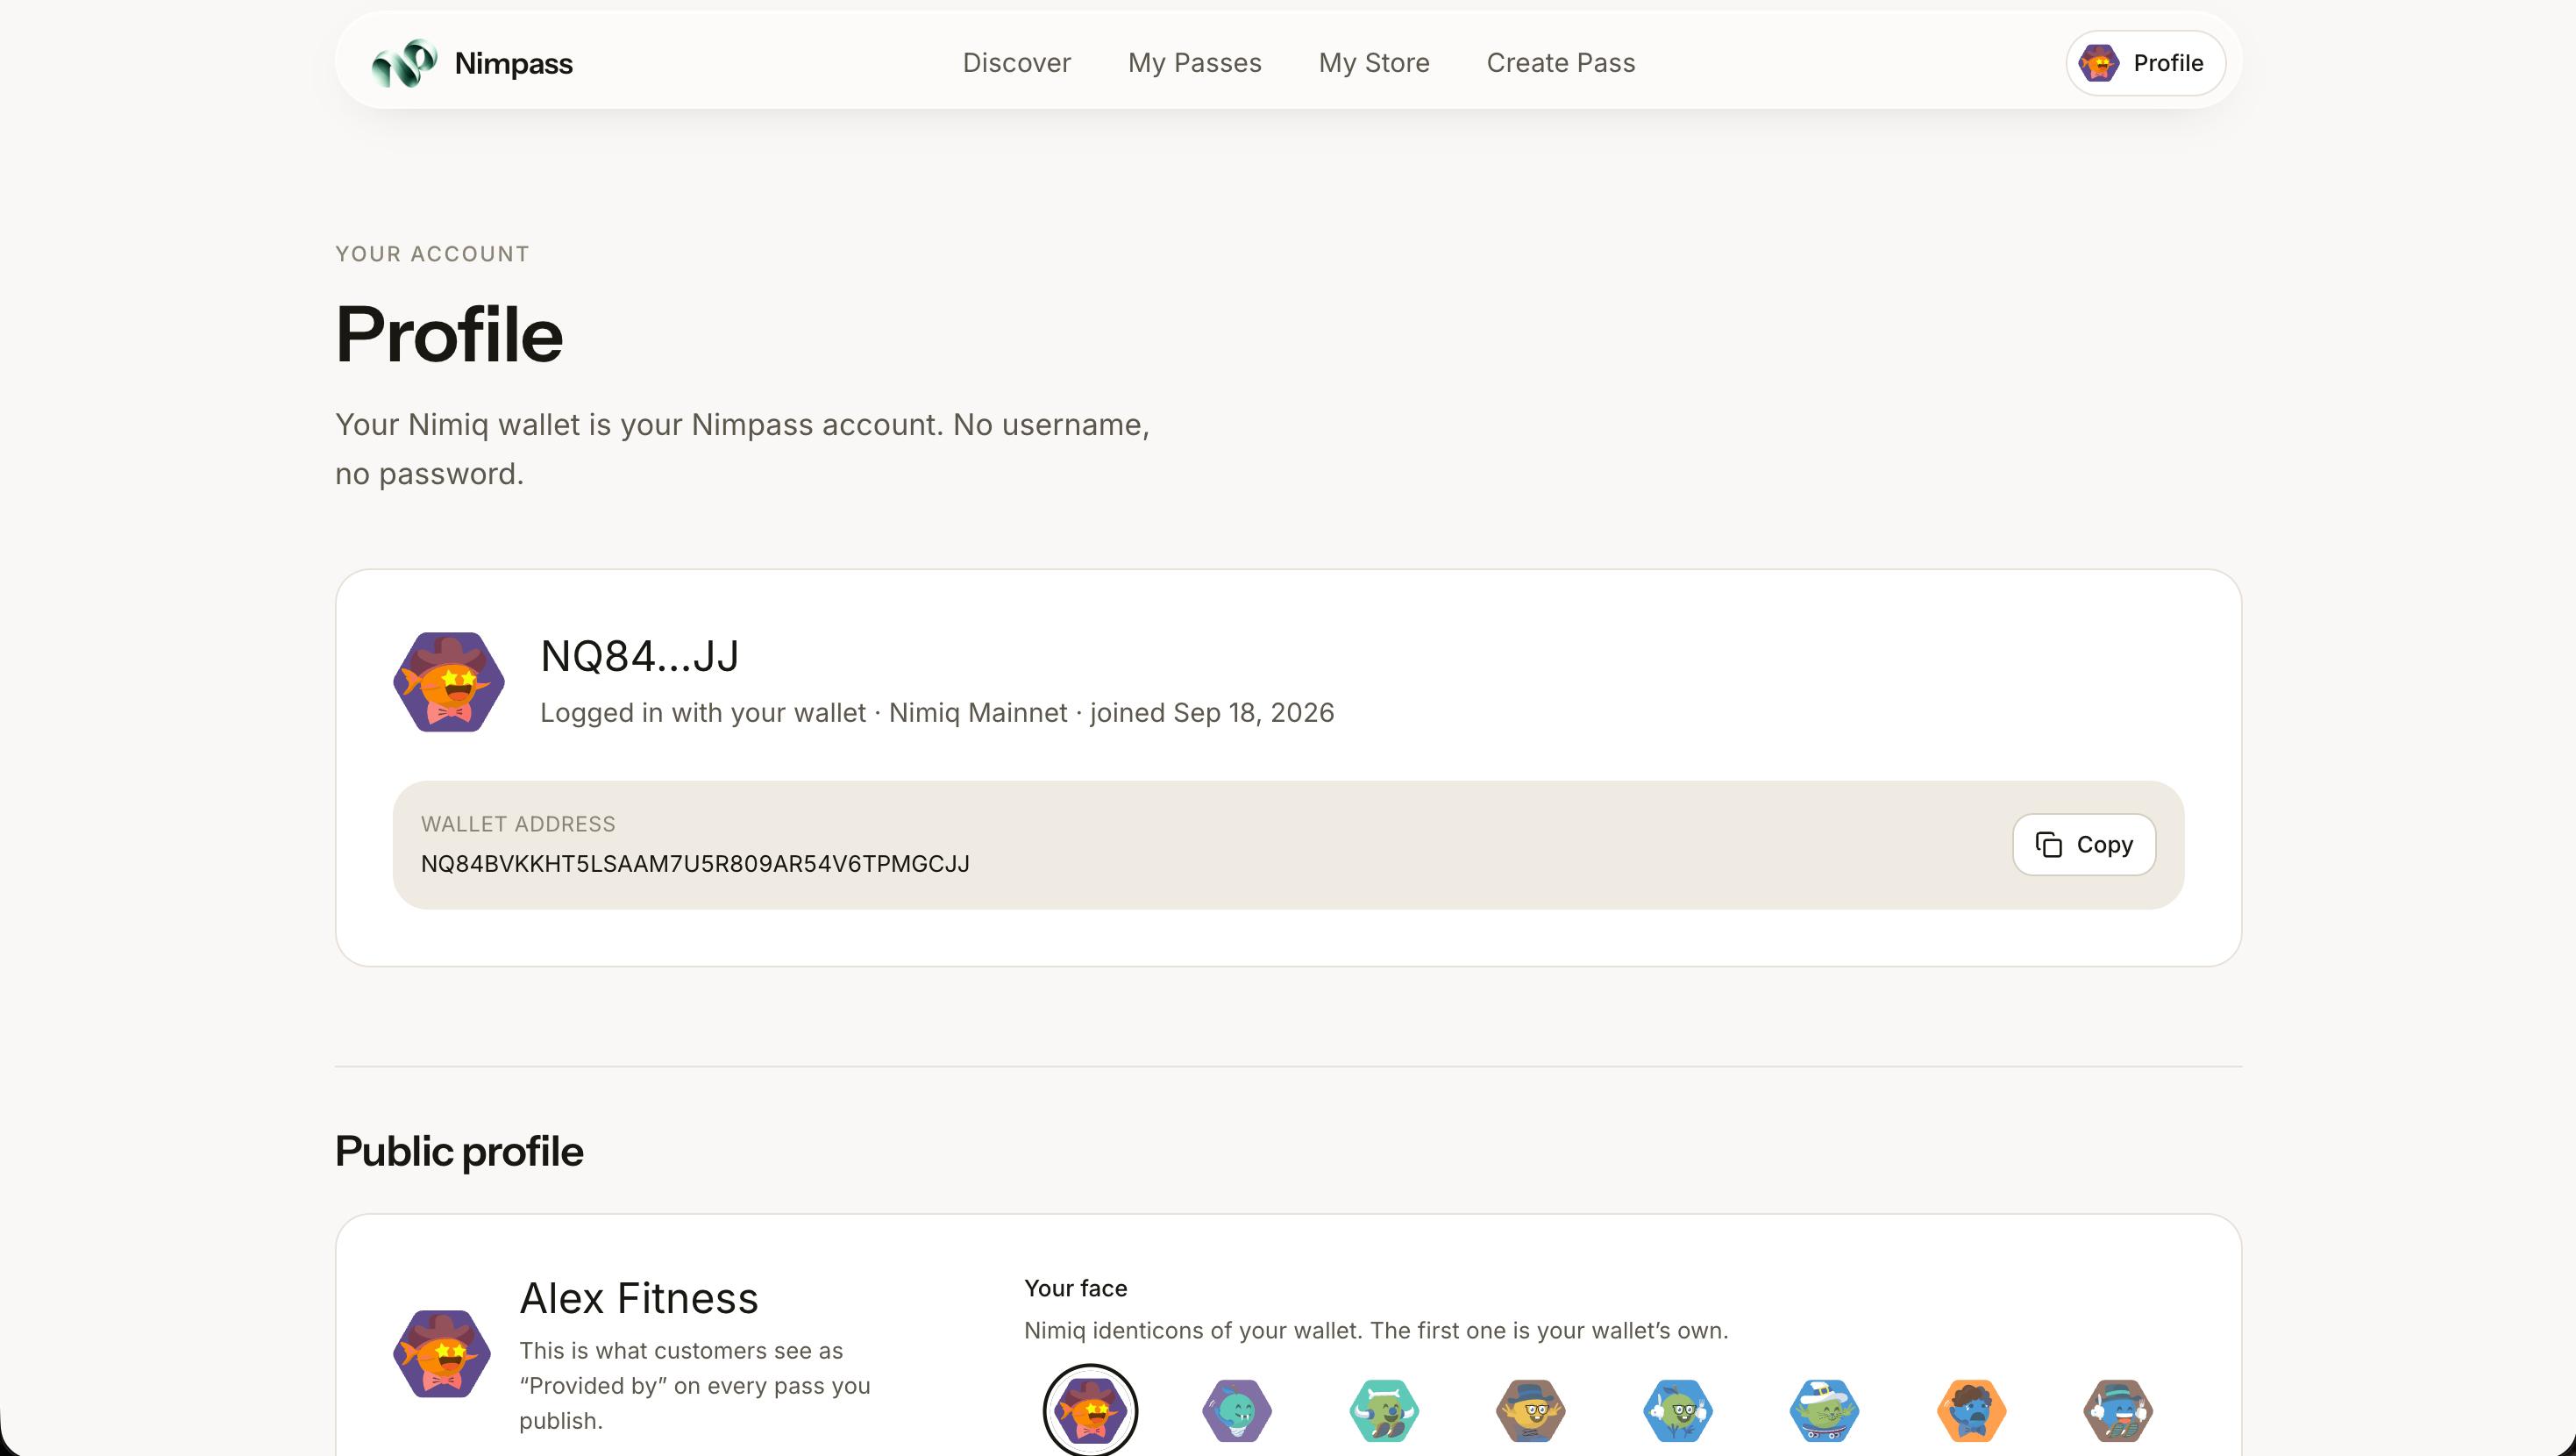Click the Nimpass brand name

coord(513,63)
